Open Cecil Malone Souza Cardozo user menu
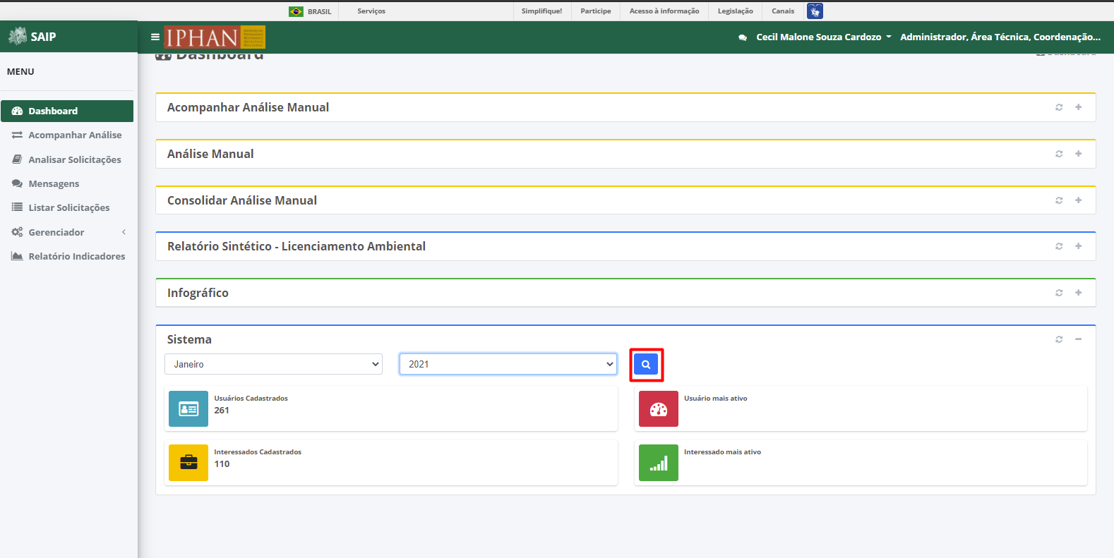 point(824,37)
